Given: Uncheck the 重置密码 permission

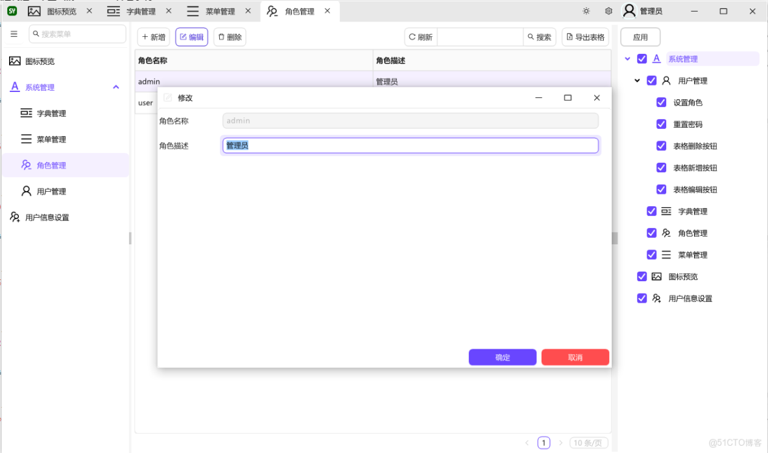Looking at the screenshot, I should (x=662, y=124).
